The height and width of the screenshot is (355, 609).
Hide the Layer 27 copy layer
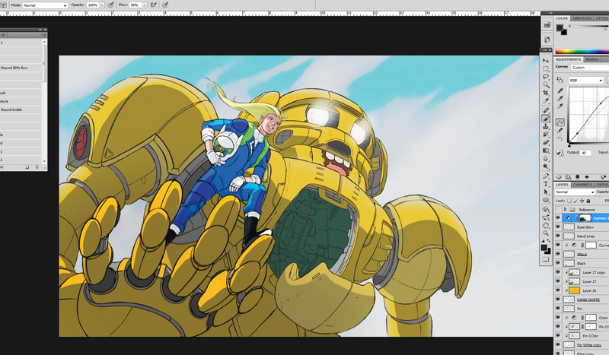click(558, 272)
